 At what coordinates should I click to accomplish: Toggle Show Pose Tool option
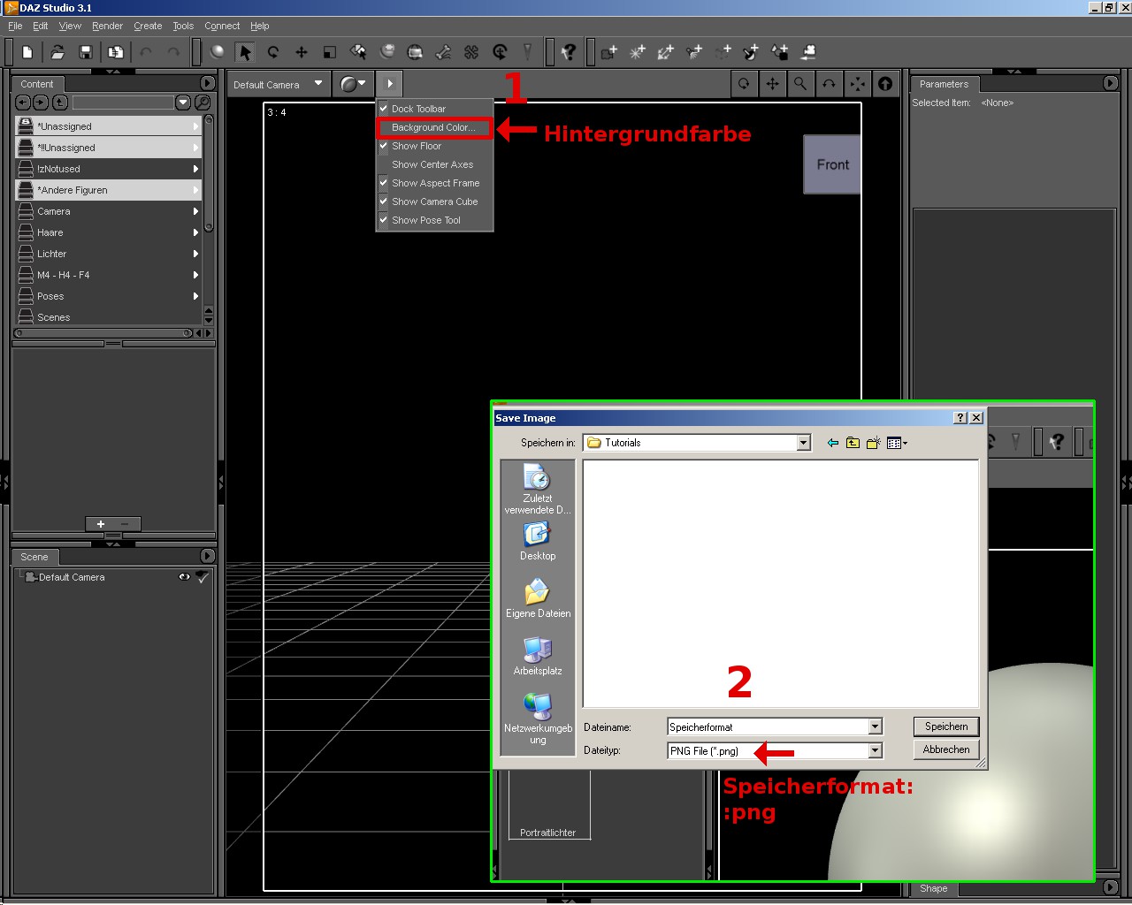pos(433,220)
